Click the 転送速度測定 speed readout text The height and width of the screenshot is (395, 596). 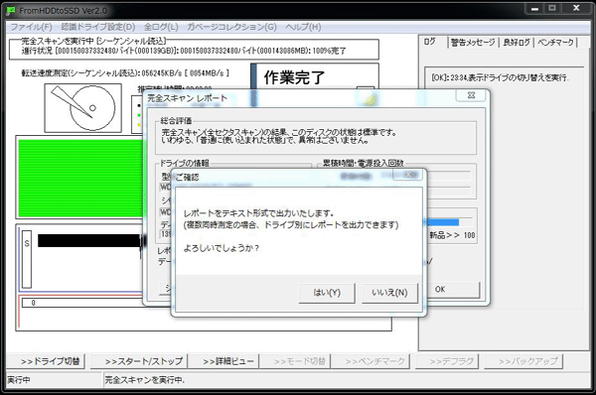point(125,72)
